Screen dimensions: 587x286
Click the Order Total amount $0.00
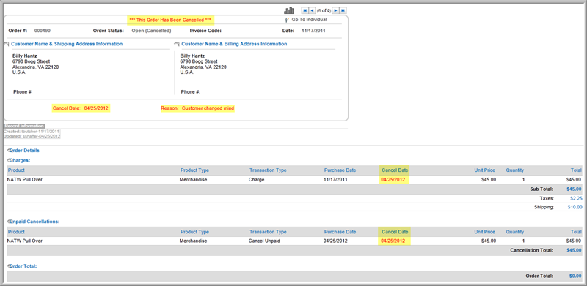[575, 276]
